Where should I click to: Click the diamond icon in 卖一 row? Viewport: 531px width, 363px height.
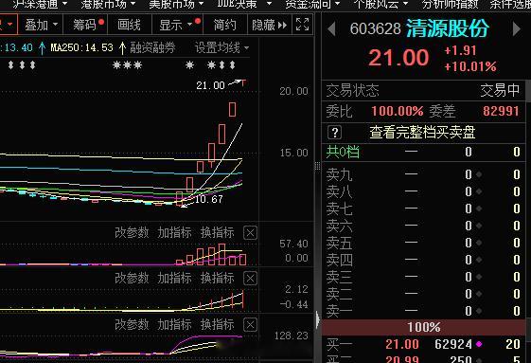(479, 311)
